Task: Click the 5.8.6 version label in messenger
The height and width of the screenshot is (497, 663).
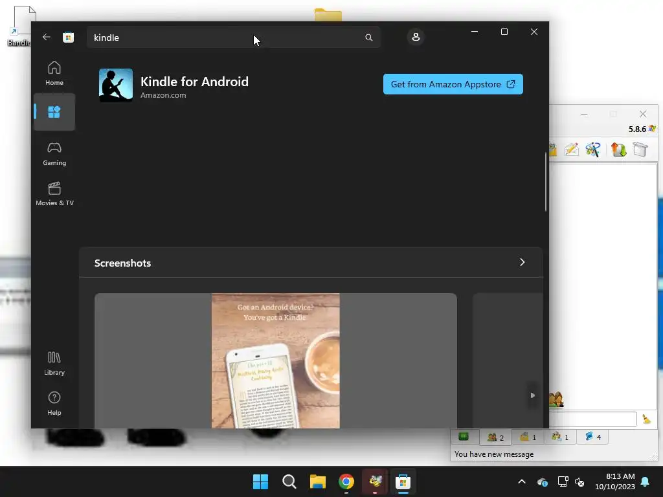Action: tap(637, 129)
